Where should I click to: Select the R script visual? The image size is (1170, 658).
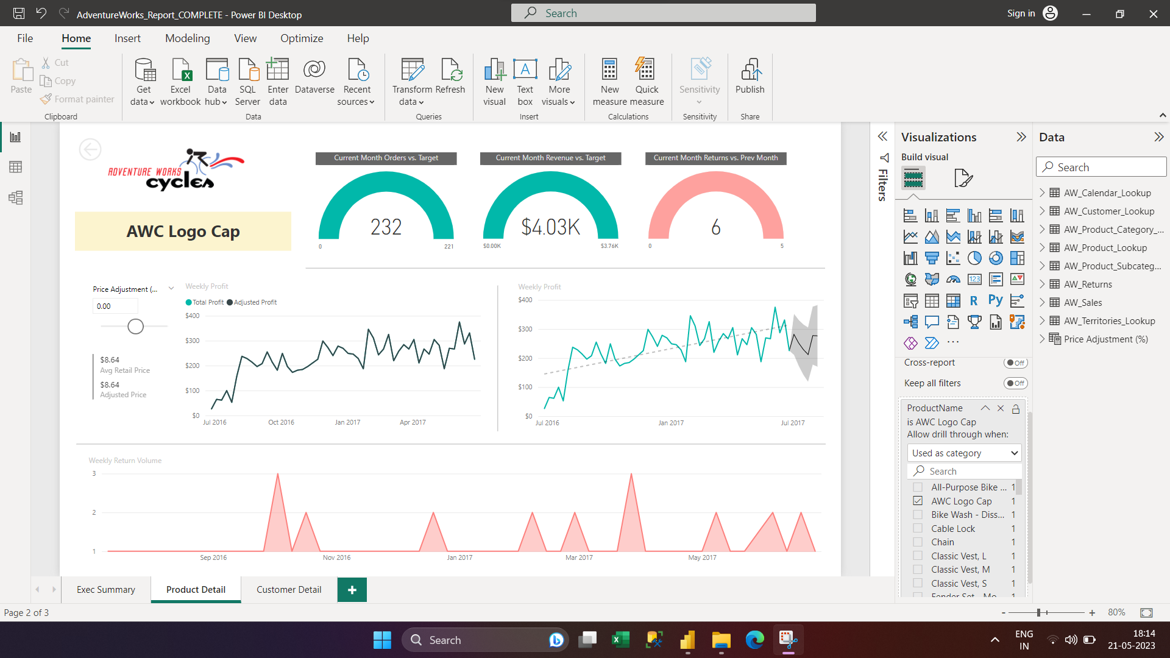(x=974, y=300)
